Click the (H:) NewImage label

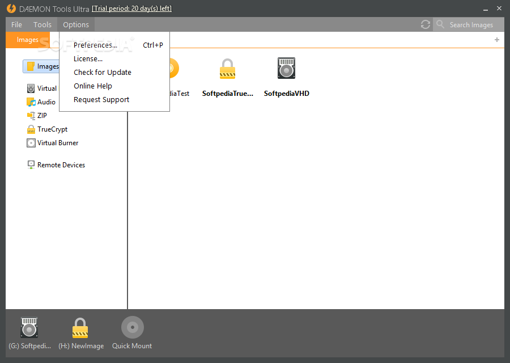(x=81, y=346)
